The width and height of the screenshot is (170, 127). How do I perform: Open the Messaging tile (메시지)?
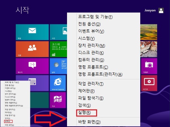[32, 66]
